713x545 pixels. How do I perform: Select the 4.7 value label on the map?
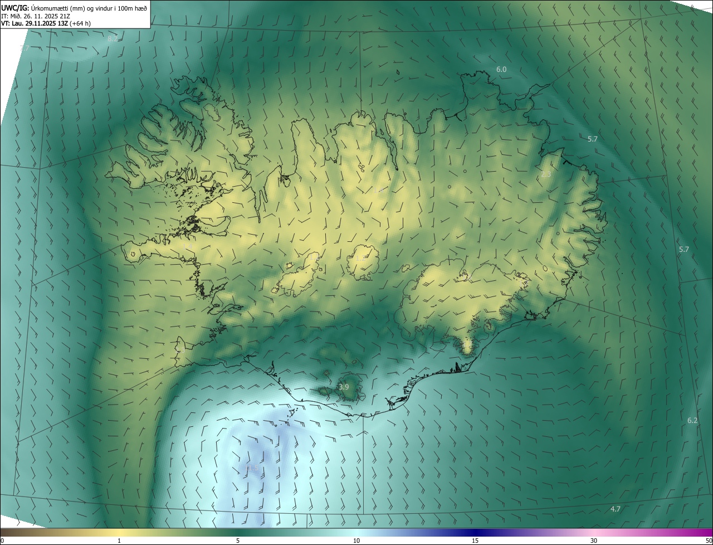616,509
